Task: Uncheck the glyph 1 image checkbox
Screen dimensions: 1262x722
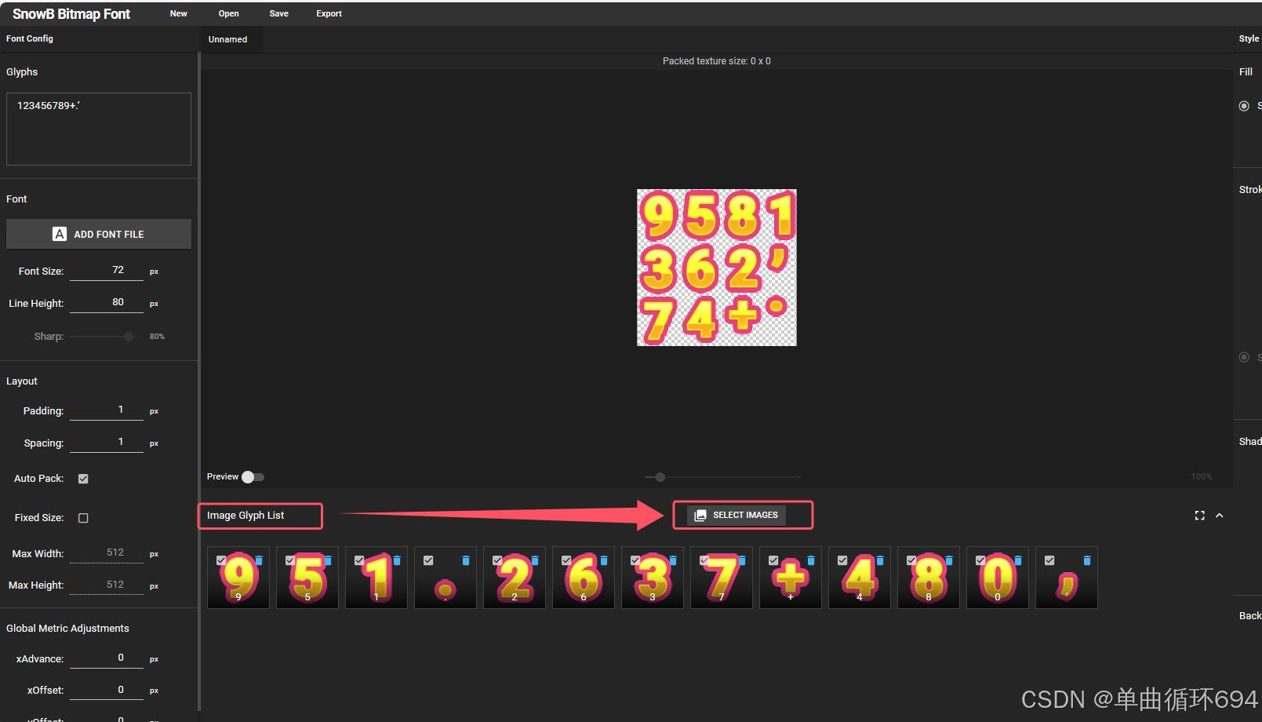Action: 359,560
